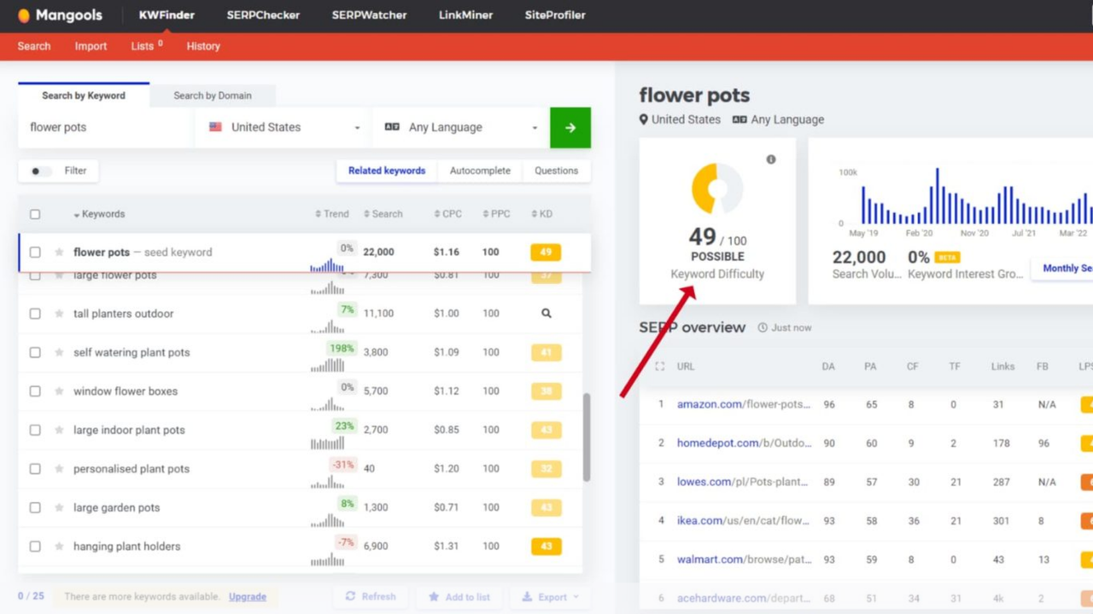The width and height of the screenshot is (1093, 614).
Task: Click the SERP overview expand icon
Action: [x=659, y=367]
